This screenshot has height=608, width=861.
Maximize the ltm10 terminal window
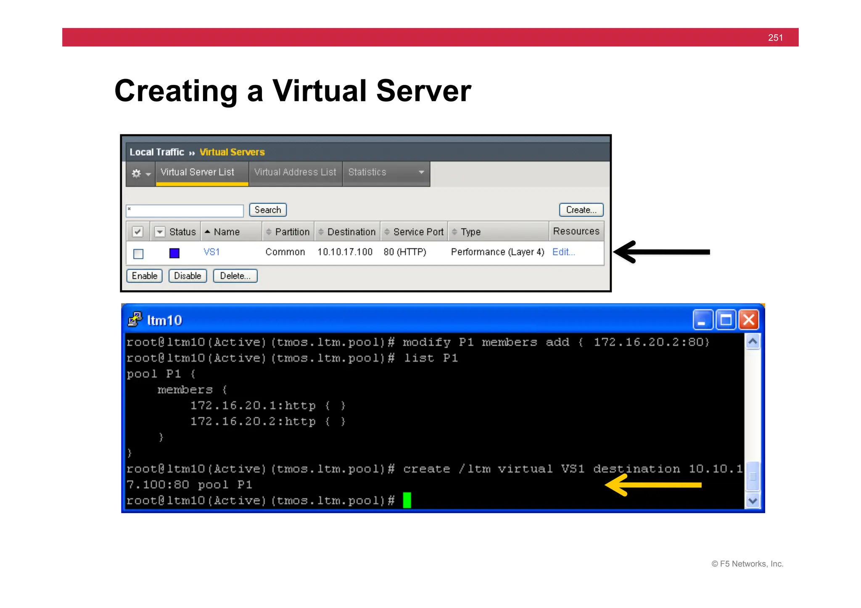[x=726, y=320]
